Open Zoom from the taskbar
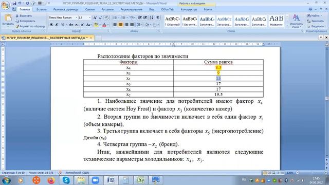 coord(95,180)
